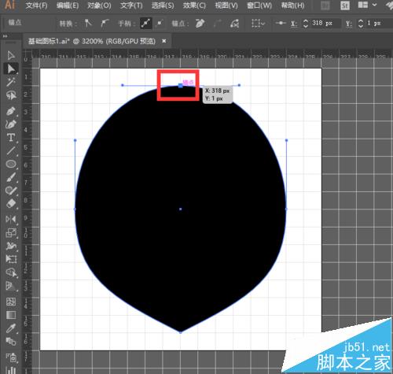Open the X coordinate link label

coord(294,24)
